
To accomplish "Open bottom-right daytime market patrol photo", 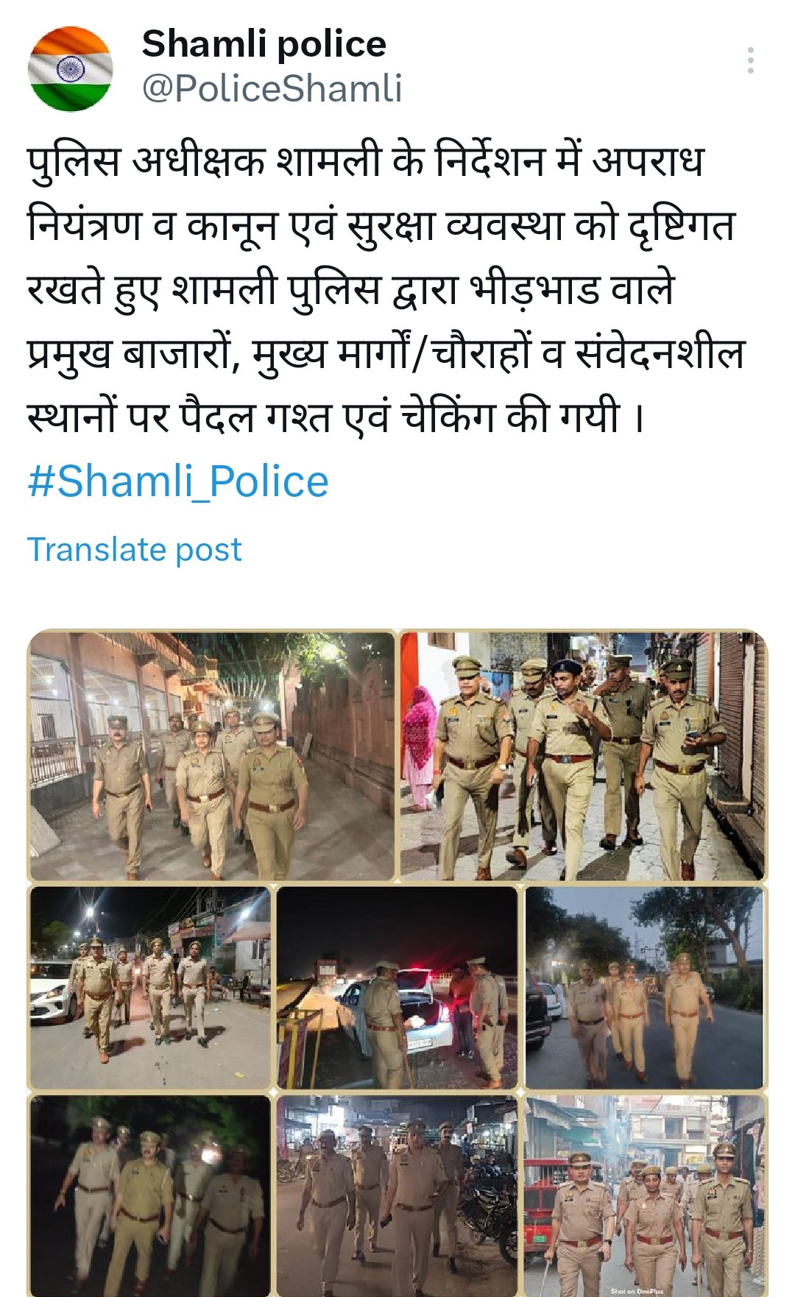I will click(x=644, y=1196).
